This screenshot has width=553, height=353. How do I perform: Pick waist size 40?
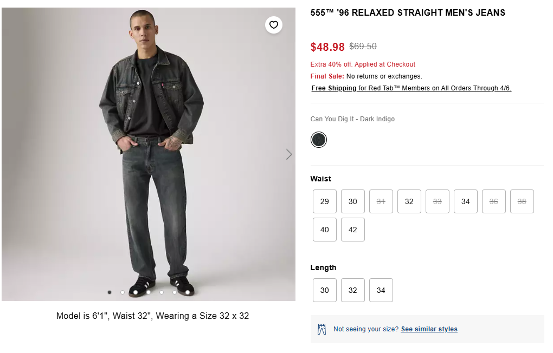click(x=325, y=230)
